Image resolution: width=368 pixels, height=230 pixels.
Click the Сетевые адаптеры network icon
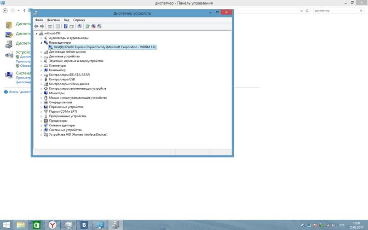pyautogui.click(x=46, y=125)
